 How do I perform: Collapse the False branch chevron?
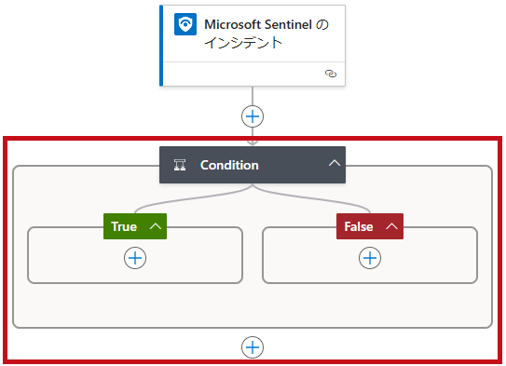tap(391, 226)
